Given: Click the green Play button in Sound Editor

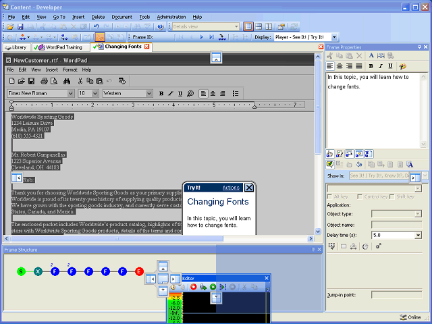Looking at the screenshot, I should (213, 287).
